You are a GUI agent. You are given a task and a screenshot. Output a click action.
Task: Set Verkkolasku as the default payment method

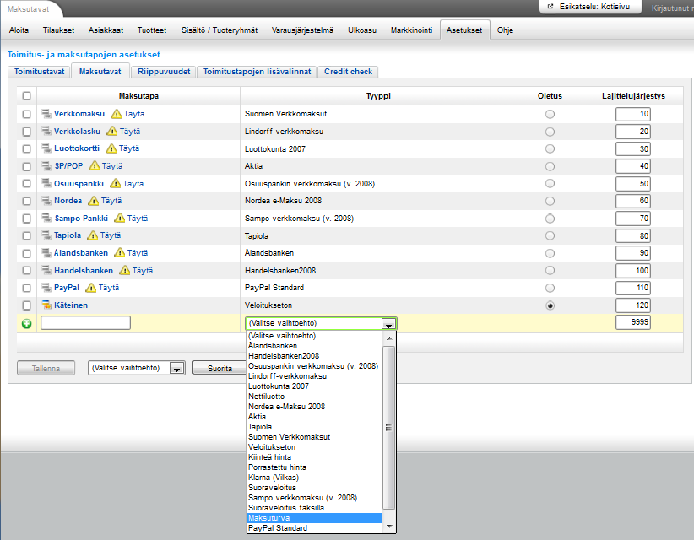point(550,132)
